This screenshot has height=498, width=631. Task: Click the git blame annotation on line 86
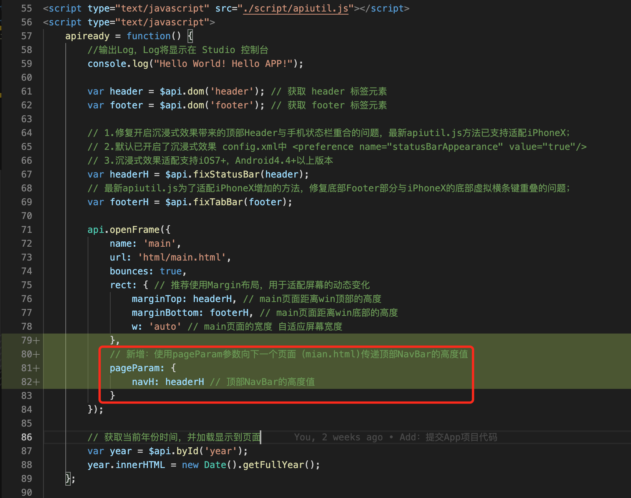[395, 437]
